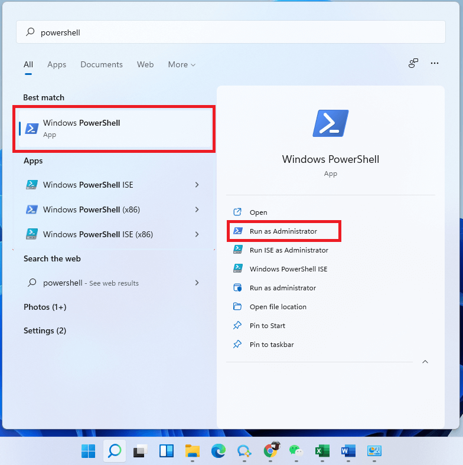Open Task View on the taskbar
The height and width of the screenshot is (465, 463).
pyautogui.click(x=140, y=451)
